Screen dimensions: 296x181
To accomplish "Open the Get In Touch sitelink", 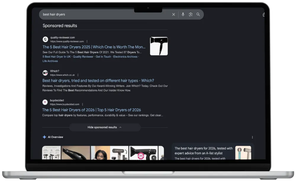I will click(x=103, y=57).
